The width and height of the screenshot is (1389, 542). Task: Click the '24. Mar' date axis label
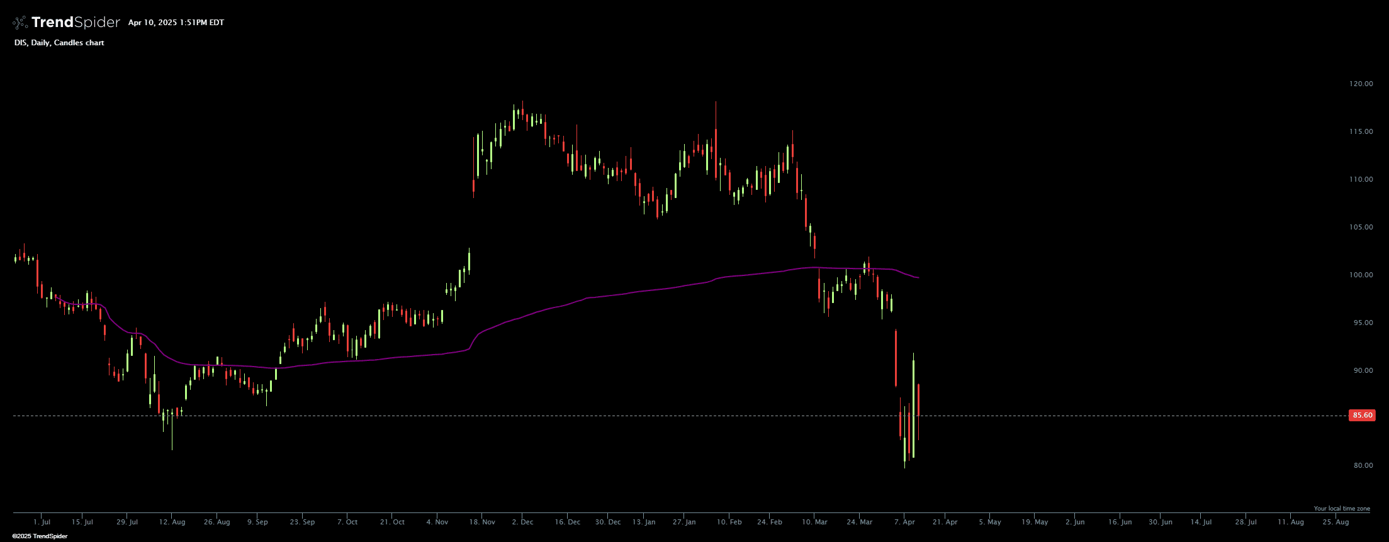click(860, 522)
